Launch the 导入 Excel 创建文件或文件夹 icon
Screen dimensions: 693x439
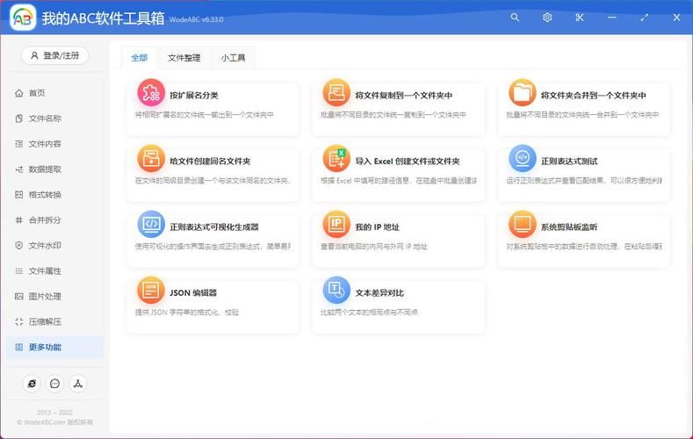pos(336,158)
